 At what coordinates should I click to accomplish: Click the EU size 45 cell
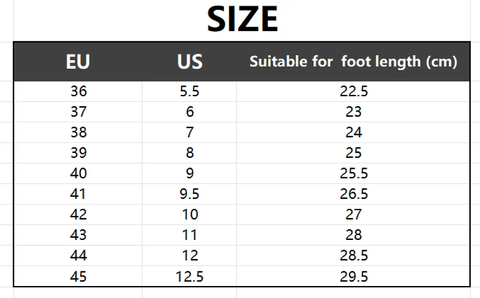click(x=78, y=276)
